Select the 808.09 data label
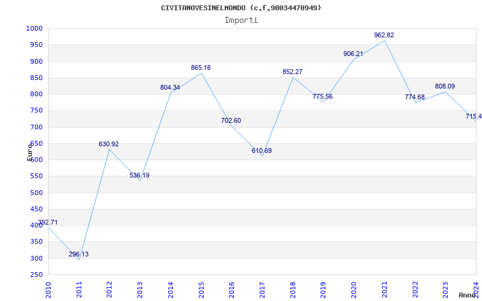Image resolution: width=482 pixels, height=301 pixels. click(x=445, y=86)
